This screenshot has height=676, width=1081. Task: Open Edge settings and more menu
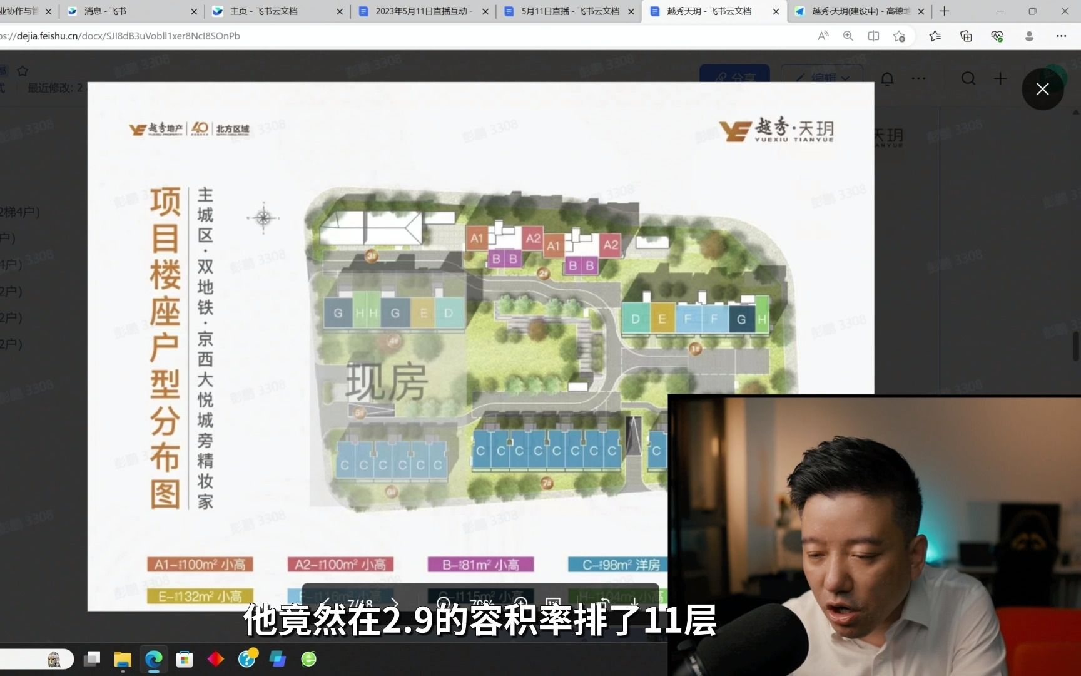coord(1061,36)
